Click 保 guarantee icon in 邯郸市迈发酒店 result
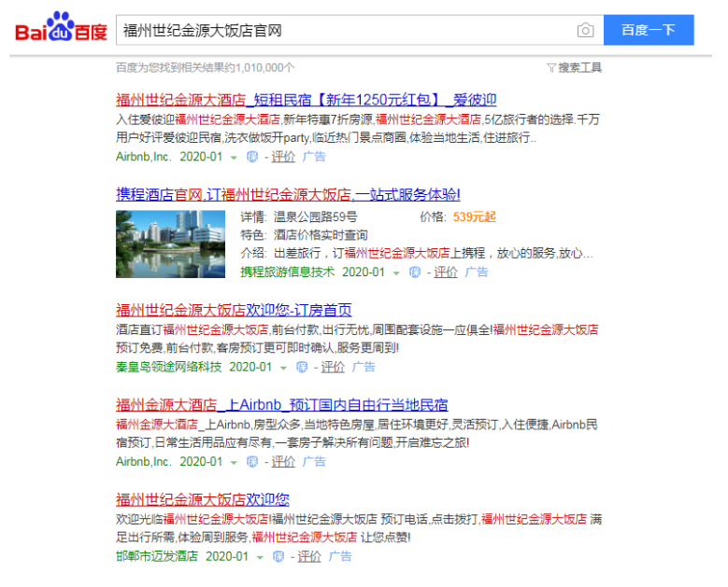728x587 pixels. click(x=278, y=556)
